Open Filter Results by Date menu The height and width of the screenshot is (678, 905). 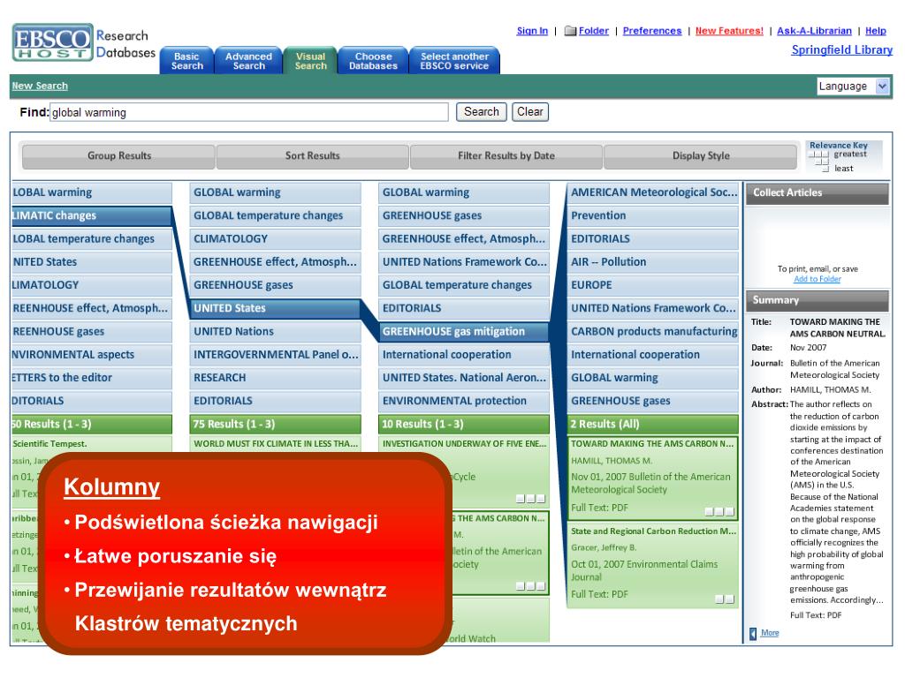506,155
